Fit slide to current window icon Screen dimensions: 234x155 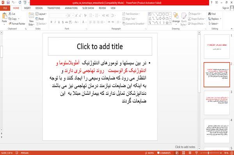[x=232, y=153]
